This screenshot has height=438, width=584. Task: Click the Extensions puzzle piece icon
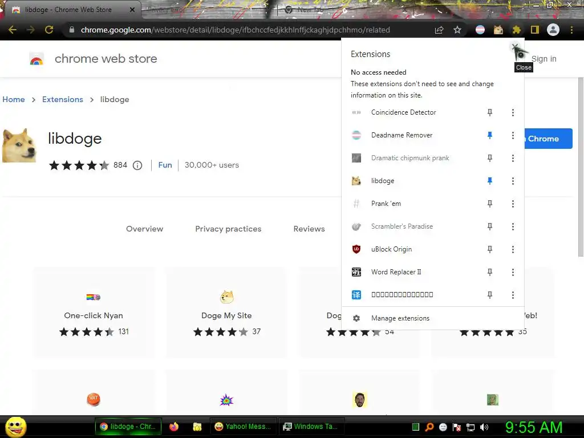(517, 30)
